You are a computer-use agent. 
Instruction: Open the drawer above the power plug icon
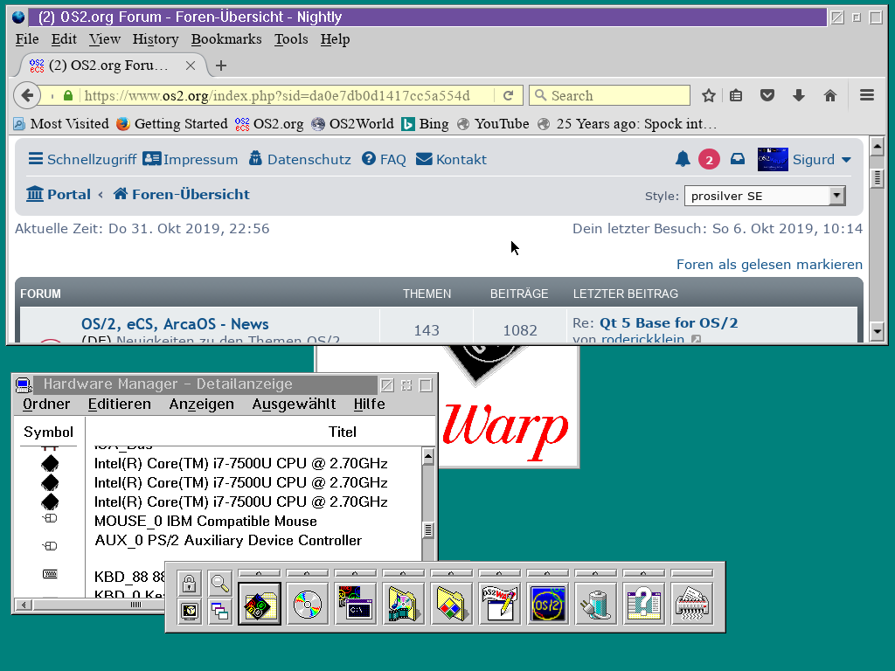coord(595,573)
